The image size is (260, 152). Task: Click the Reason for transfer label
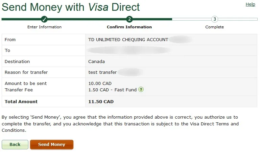point(26,72)
